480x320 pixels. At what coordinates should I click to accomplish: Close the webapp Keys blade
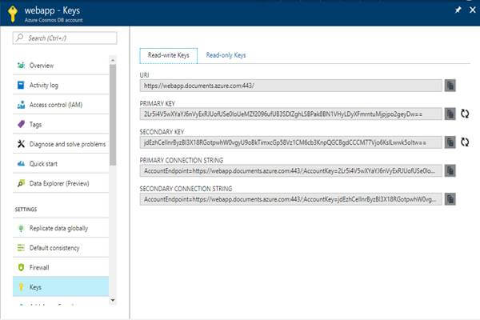pos(473,10)
